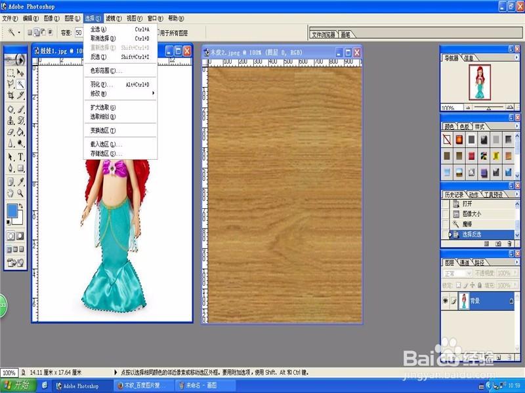Switch to Standard mode in toolbox
The width and height of the screenshot is (525, 393).
click(10, 236)
